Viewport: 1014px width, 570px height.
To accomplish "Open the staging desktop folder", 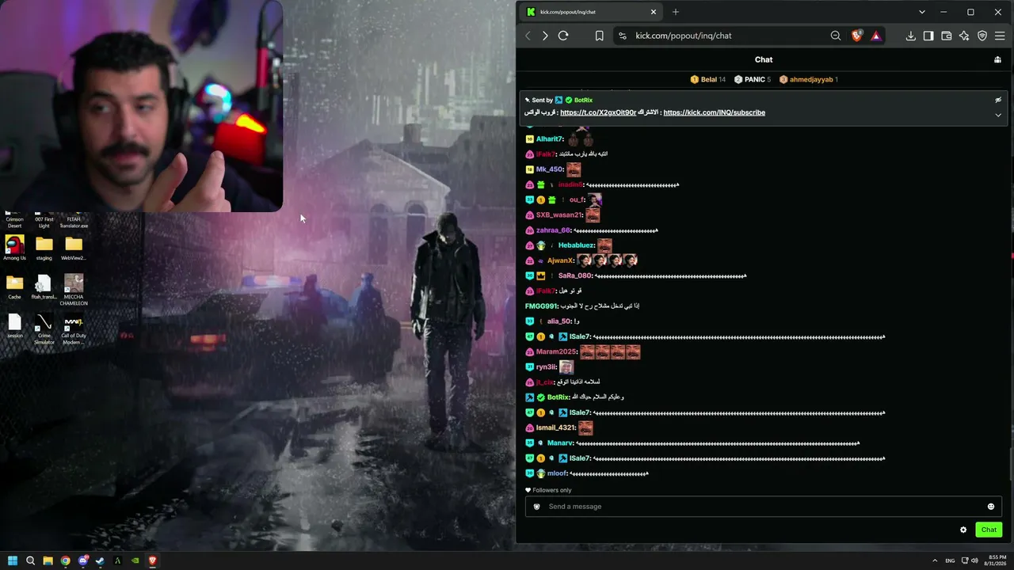I will click(x=44, y=248).
